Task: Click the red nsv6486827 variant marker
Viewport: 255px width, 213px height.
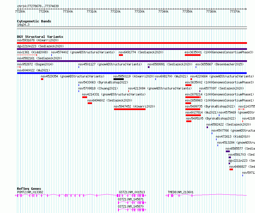Action: (231, 169)
